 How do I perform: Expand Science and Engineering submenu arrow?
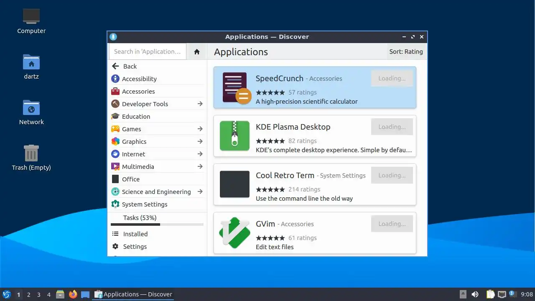point(200,191)
